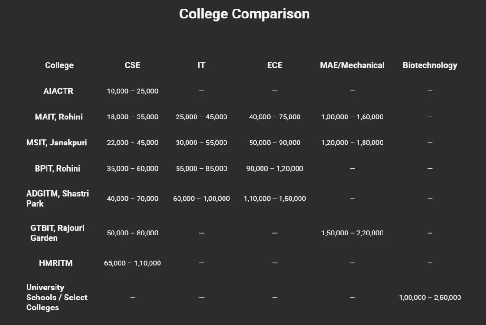Viewport: 486px width, 325px height.
Task: Click the CSE column header
Action: click(132, 65)
